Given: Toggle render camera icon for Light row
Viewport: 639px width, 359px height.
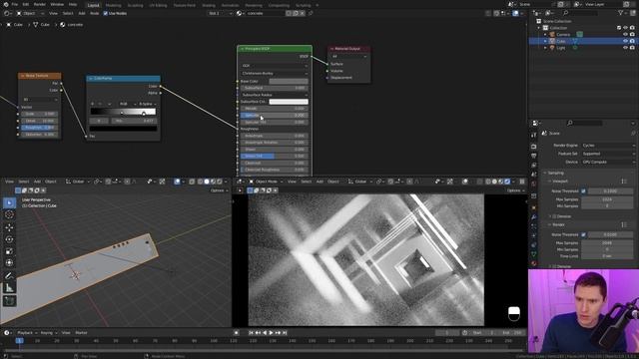Looking at the screenshot, I should (632, 48).
